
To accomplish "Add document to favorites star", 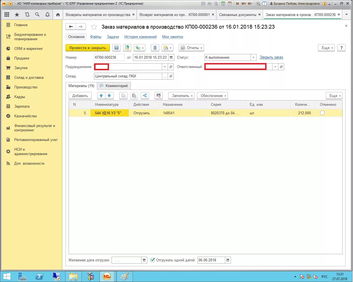I will pos(94,27).
